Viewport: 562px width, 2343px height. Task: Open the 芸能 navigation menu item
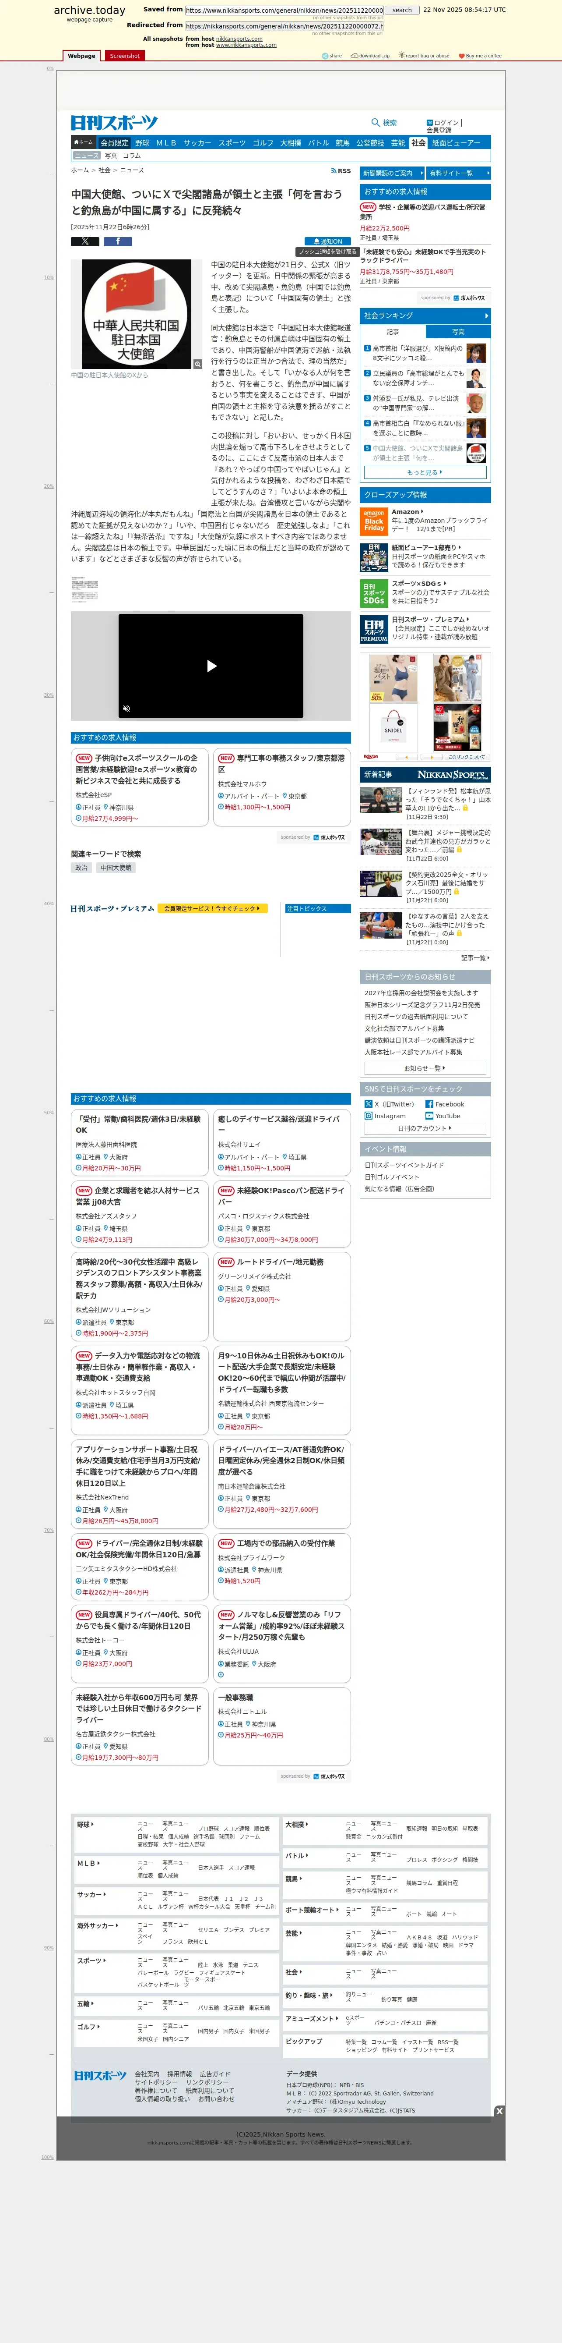pyautogui.click(x=398, y=143)
